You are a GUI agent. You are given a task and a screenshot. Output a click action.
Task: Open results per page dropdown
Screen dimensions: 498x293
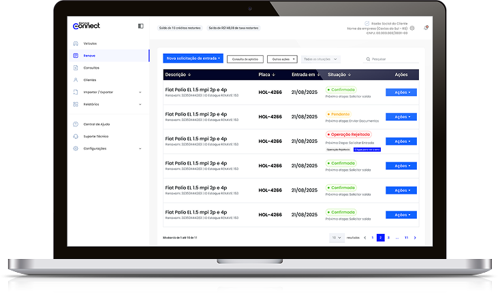pyautogui.click(x=336, y=238)
